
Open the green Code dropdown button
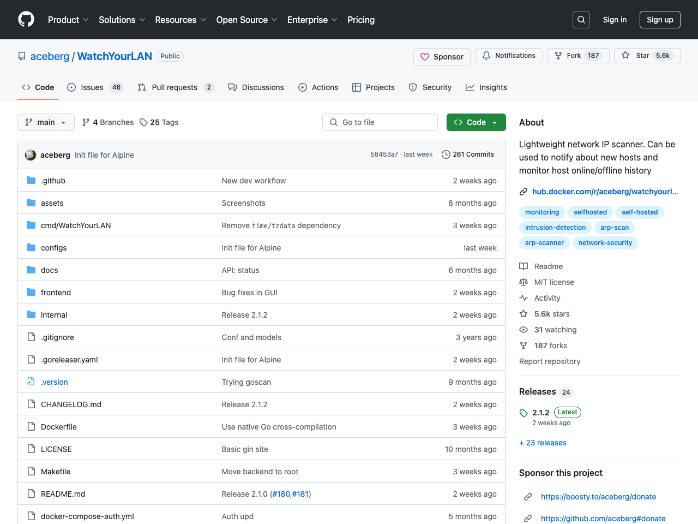click(x=476, y=122)
